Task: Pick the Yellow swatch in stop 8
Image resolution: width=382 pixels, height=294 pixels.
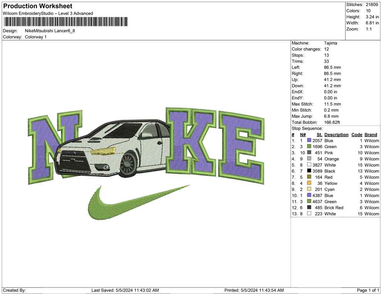Action: click(309, 183)
